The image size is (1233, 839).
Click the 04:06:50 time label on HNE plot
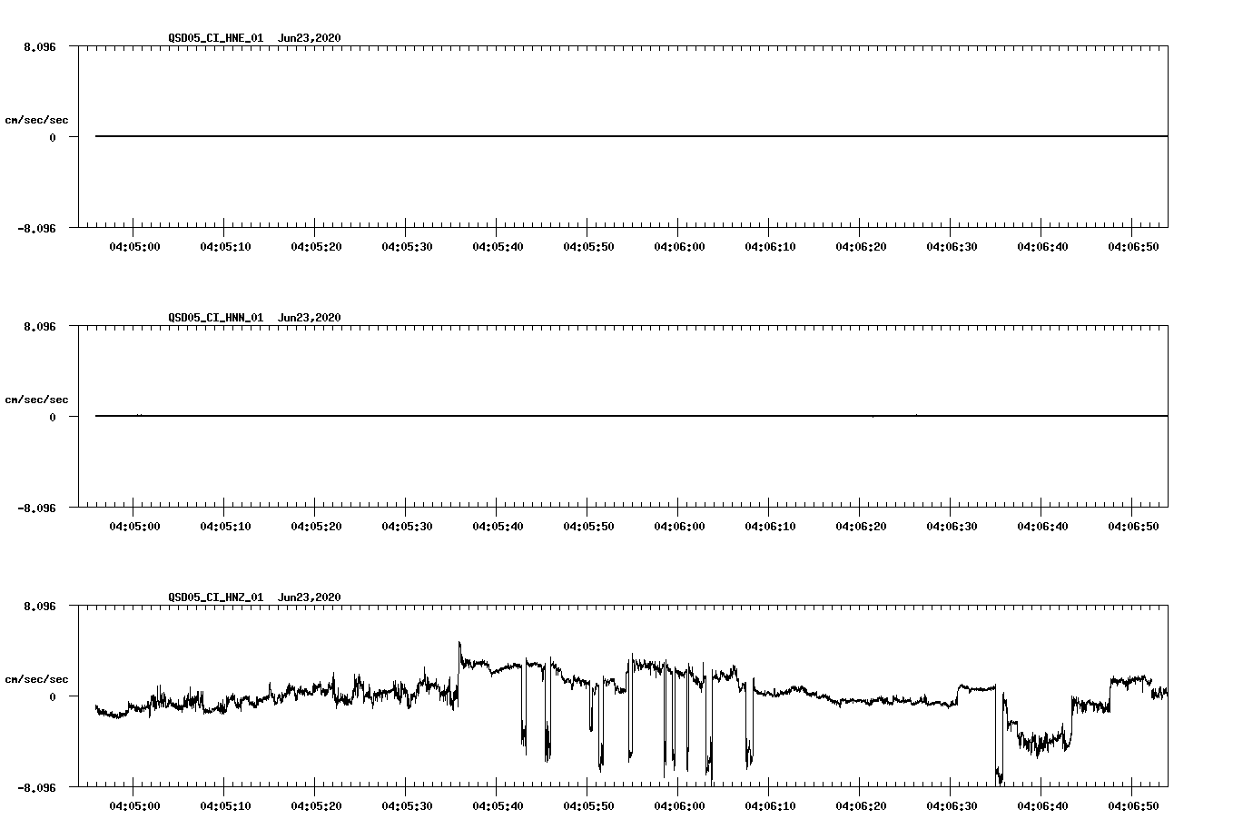pos(1133,247)
